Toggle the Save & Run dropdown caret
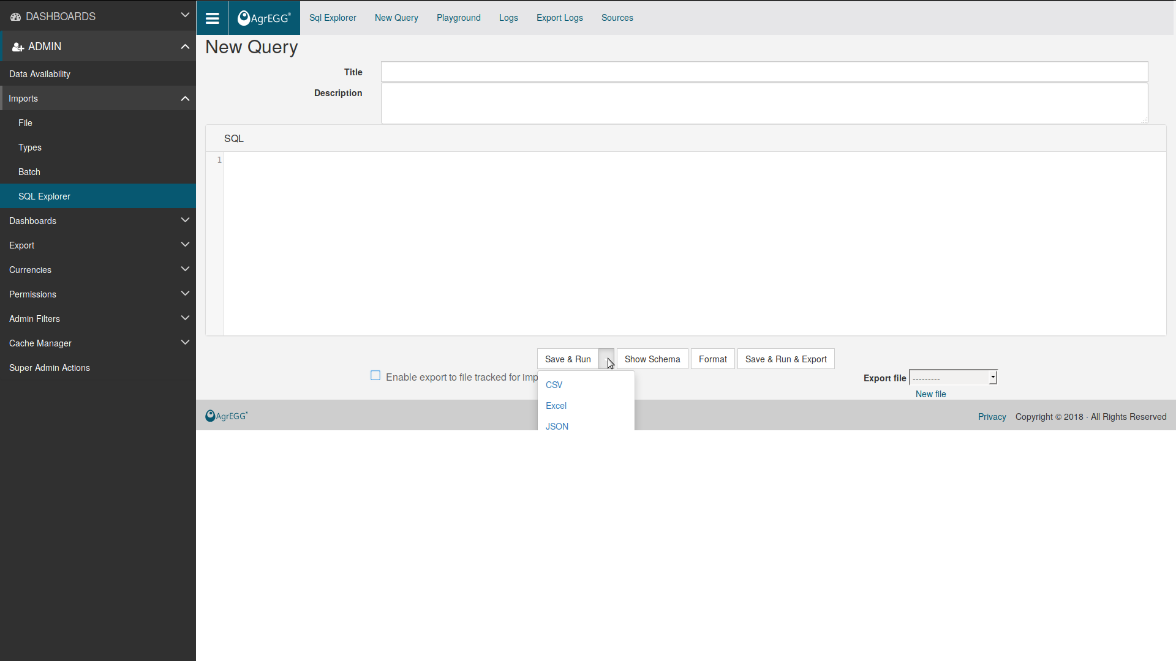The width and height of the screenshot is (1176, 661). [606, 359]
